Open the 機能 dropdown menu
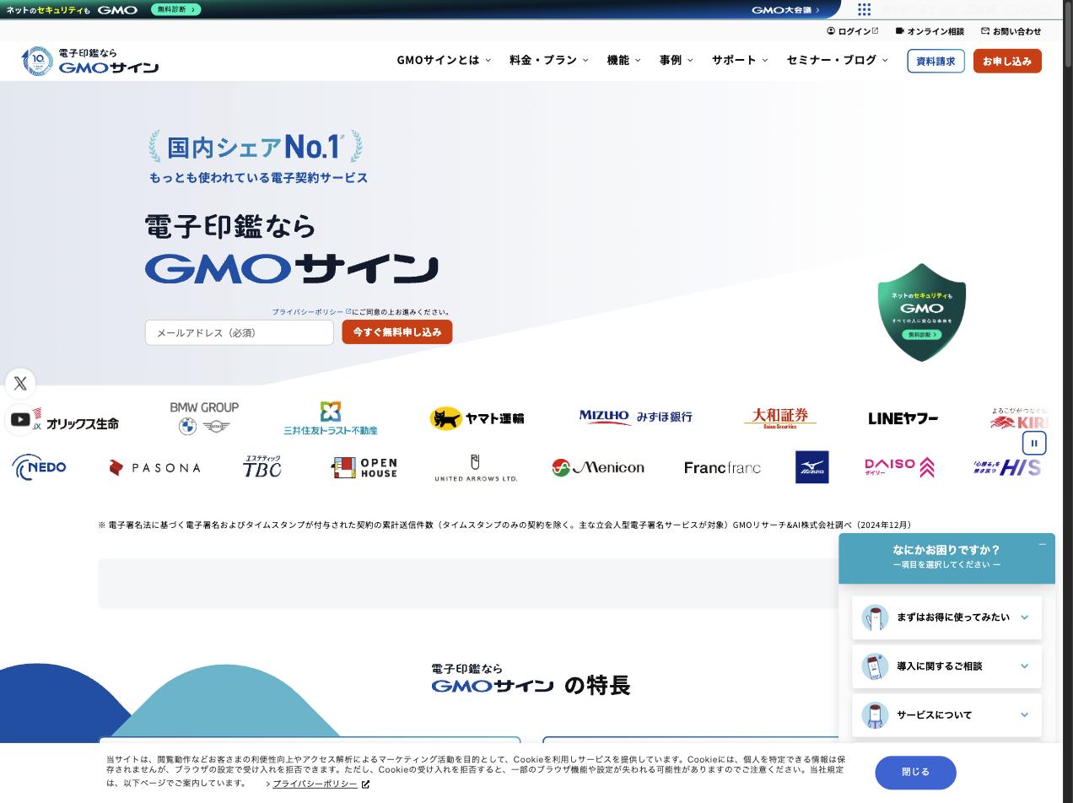 (x=623, y=60)
